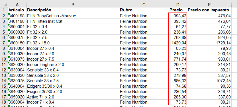Click Feline Nutrition cell in row 18
Viewport: 237px width, 107px height.
click(x=144, y=102)
